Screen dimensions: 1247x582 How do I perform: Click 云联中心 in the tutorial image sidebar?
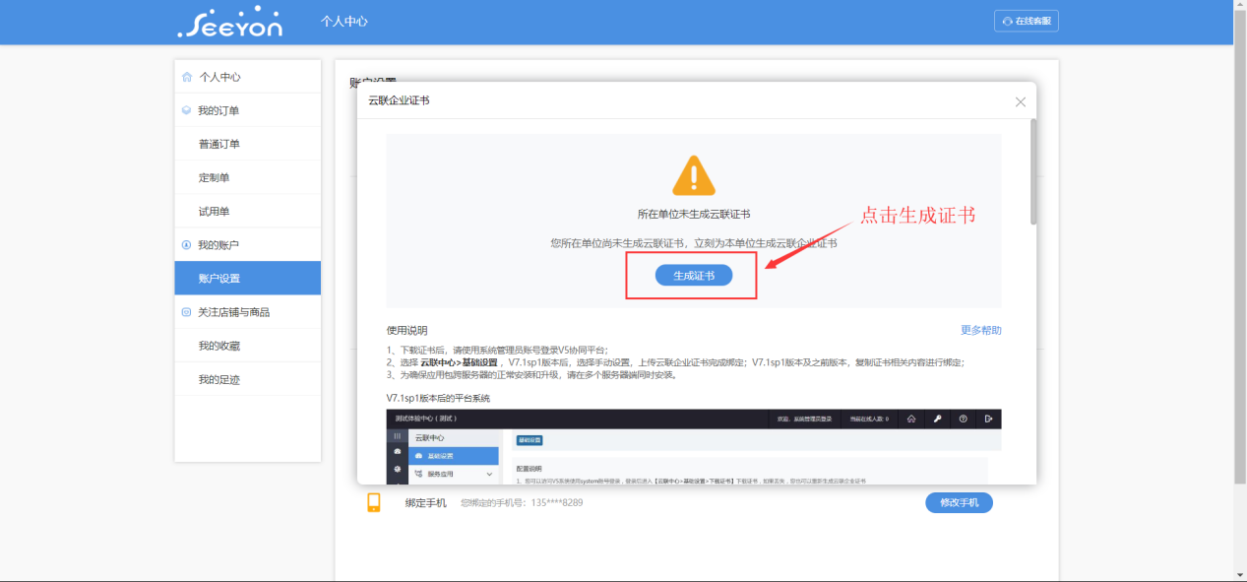tap(429, 436)
